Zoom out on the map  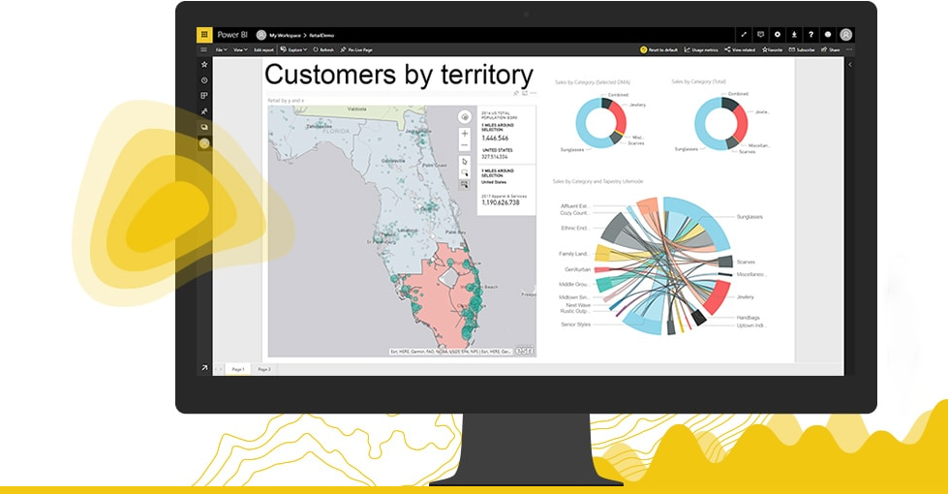pyautogui.click(x=465, y=146)
